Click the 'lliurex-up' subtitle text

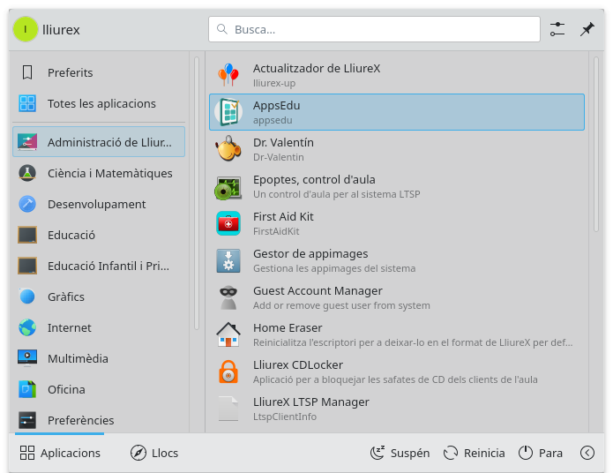click(274, 83)
